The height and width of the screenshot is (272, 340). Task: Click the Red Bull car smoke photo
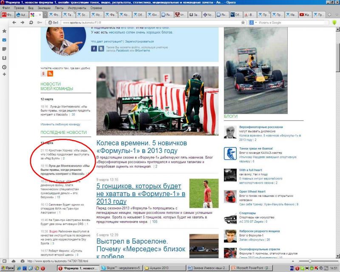256,70
